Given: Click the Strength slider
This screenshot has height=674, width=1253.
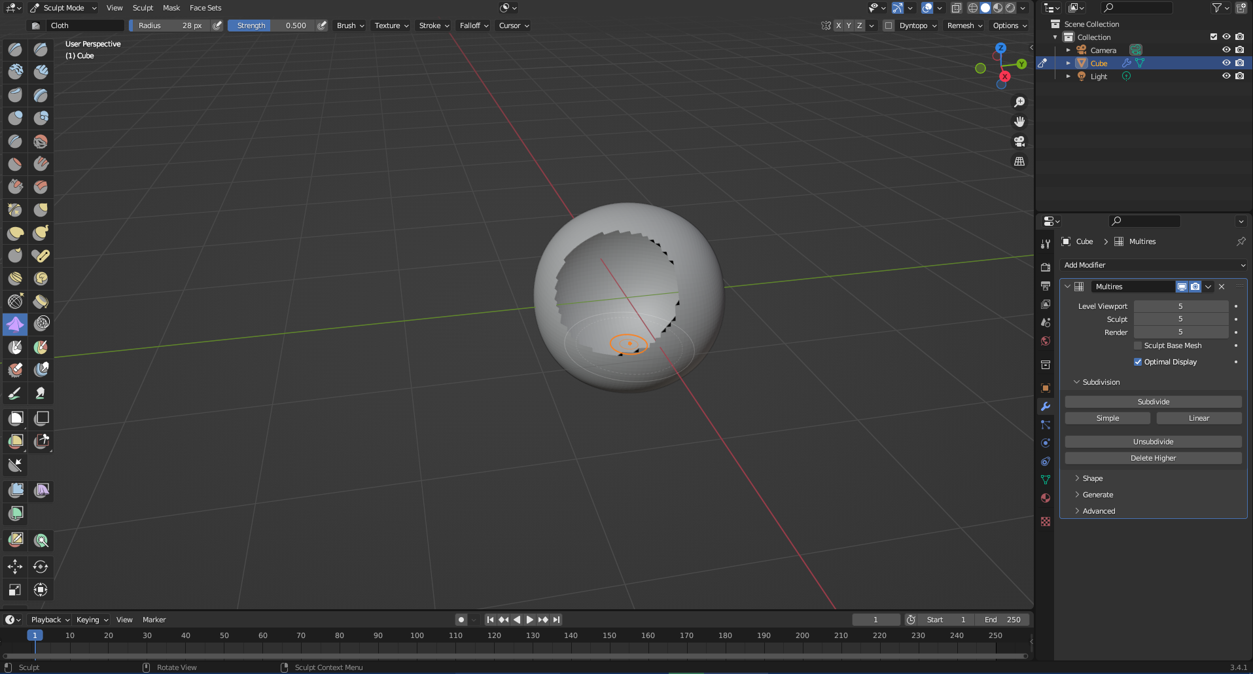Looking at the screenshot, I should (271, 26).
